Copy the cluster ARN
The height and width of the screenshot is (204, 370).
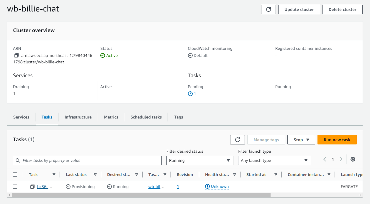tap(17, 55)
